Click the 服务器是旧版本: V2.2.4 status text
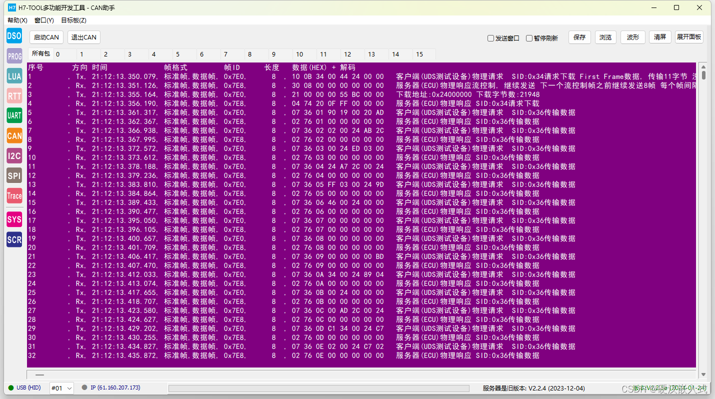Image resolution: width=715 pixels, height=399 pixels. point(533,388)
